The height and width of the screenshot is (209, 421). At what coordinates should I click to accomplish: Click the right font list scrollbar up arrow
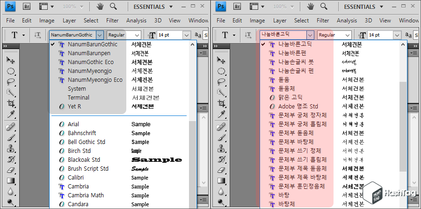tap(403, 45)
